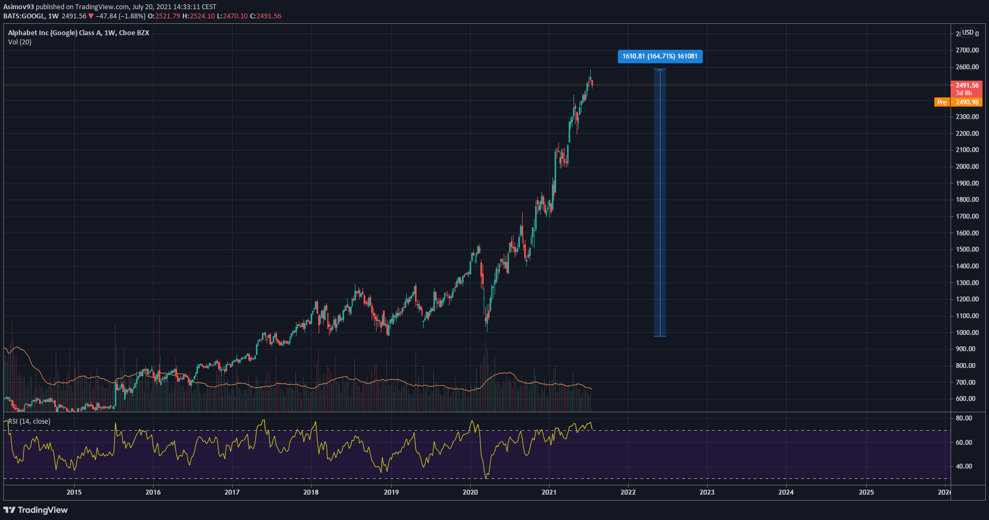989x520 pixels.
Task: Click the orange Pre market label
Action: click(942, 102)
